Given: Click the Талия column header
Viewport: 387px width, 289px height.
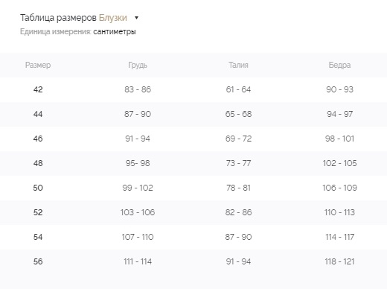Looking at the screenshot, I should coord(238,65).
